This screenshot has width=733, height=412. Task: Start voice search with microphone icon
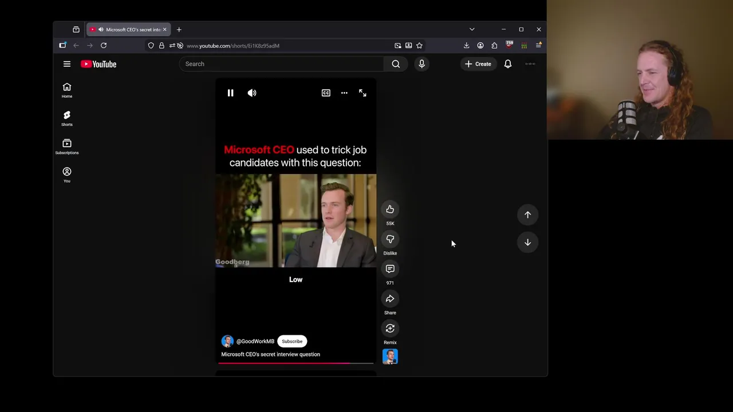(421, 64)
